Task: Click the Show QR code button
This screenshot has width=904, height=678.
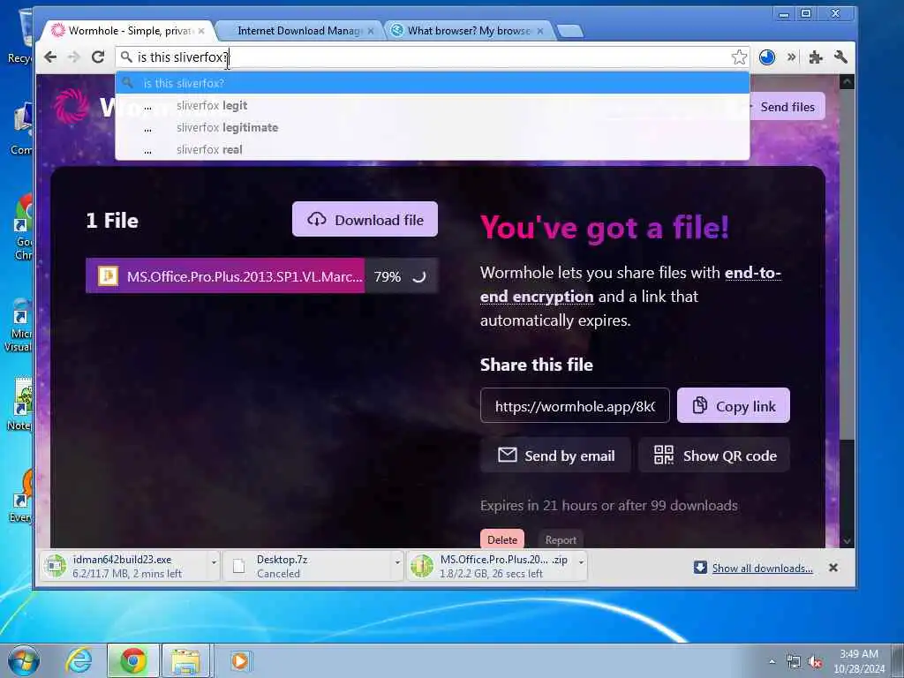Action: [714, 456]
